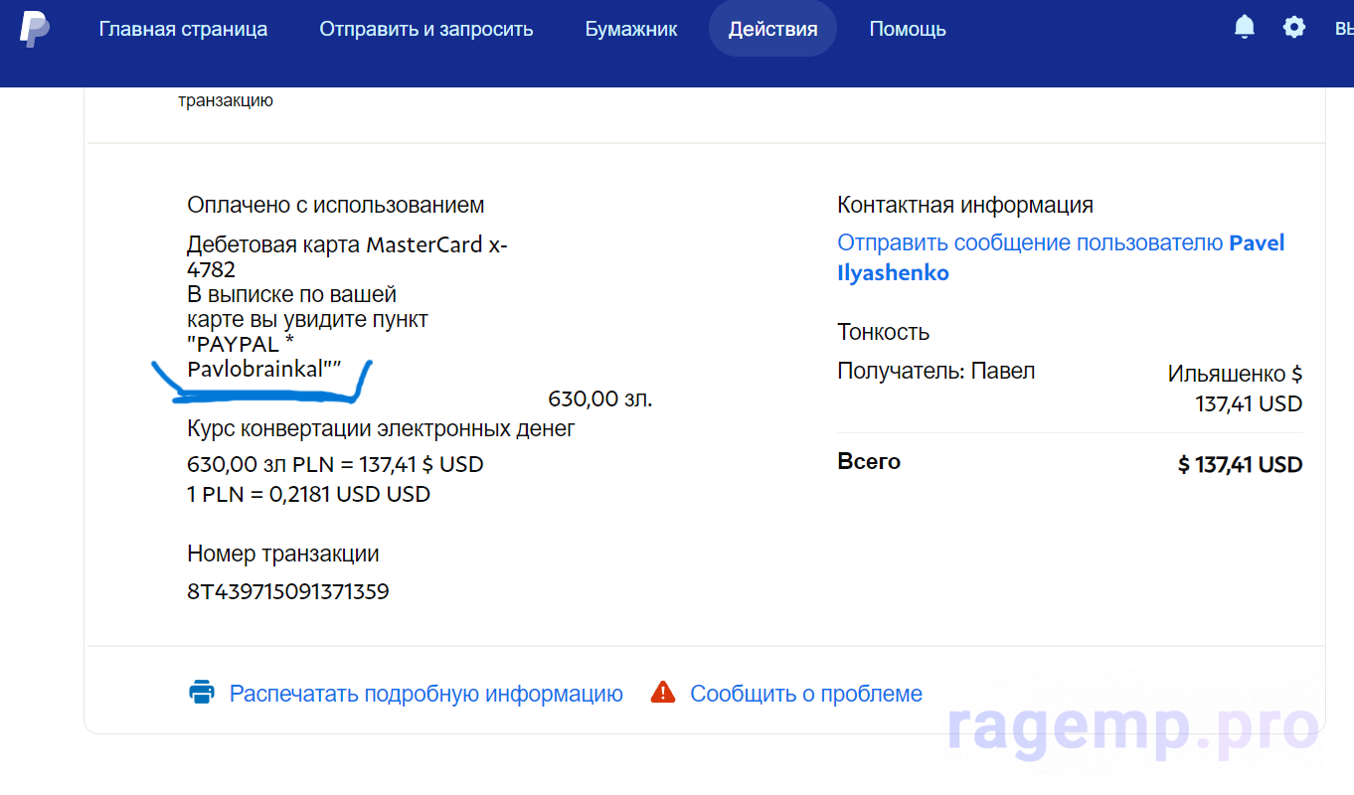The height and width of the screenshot is (795, 1354).
Task: Click the Всего total label
Action: click(x=869, y=462)
